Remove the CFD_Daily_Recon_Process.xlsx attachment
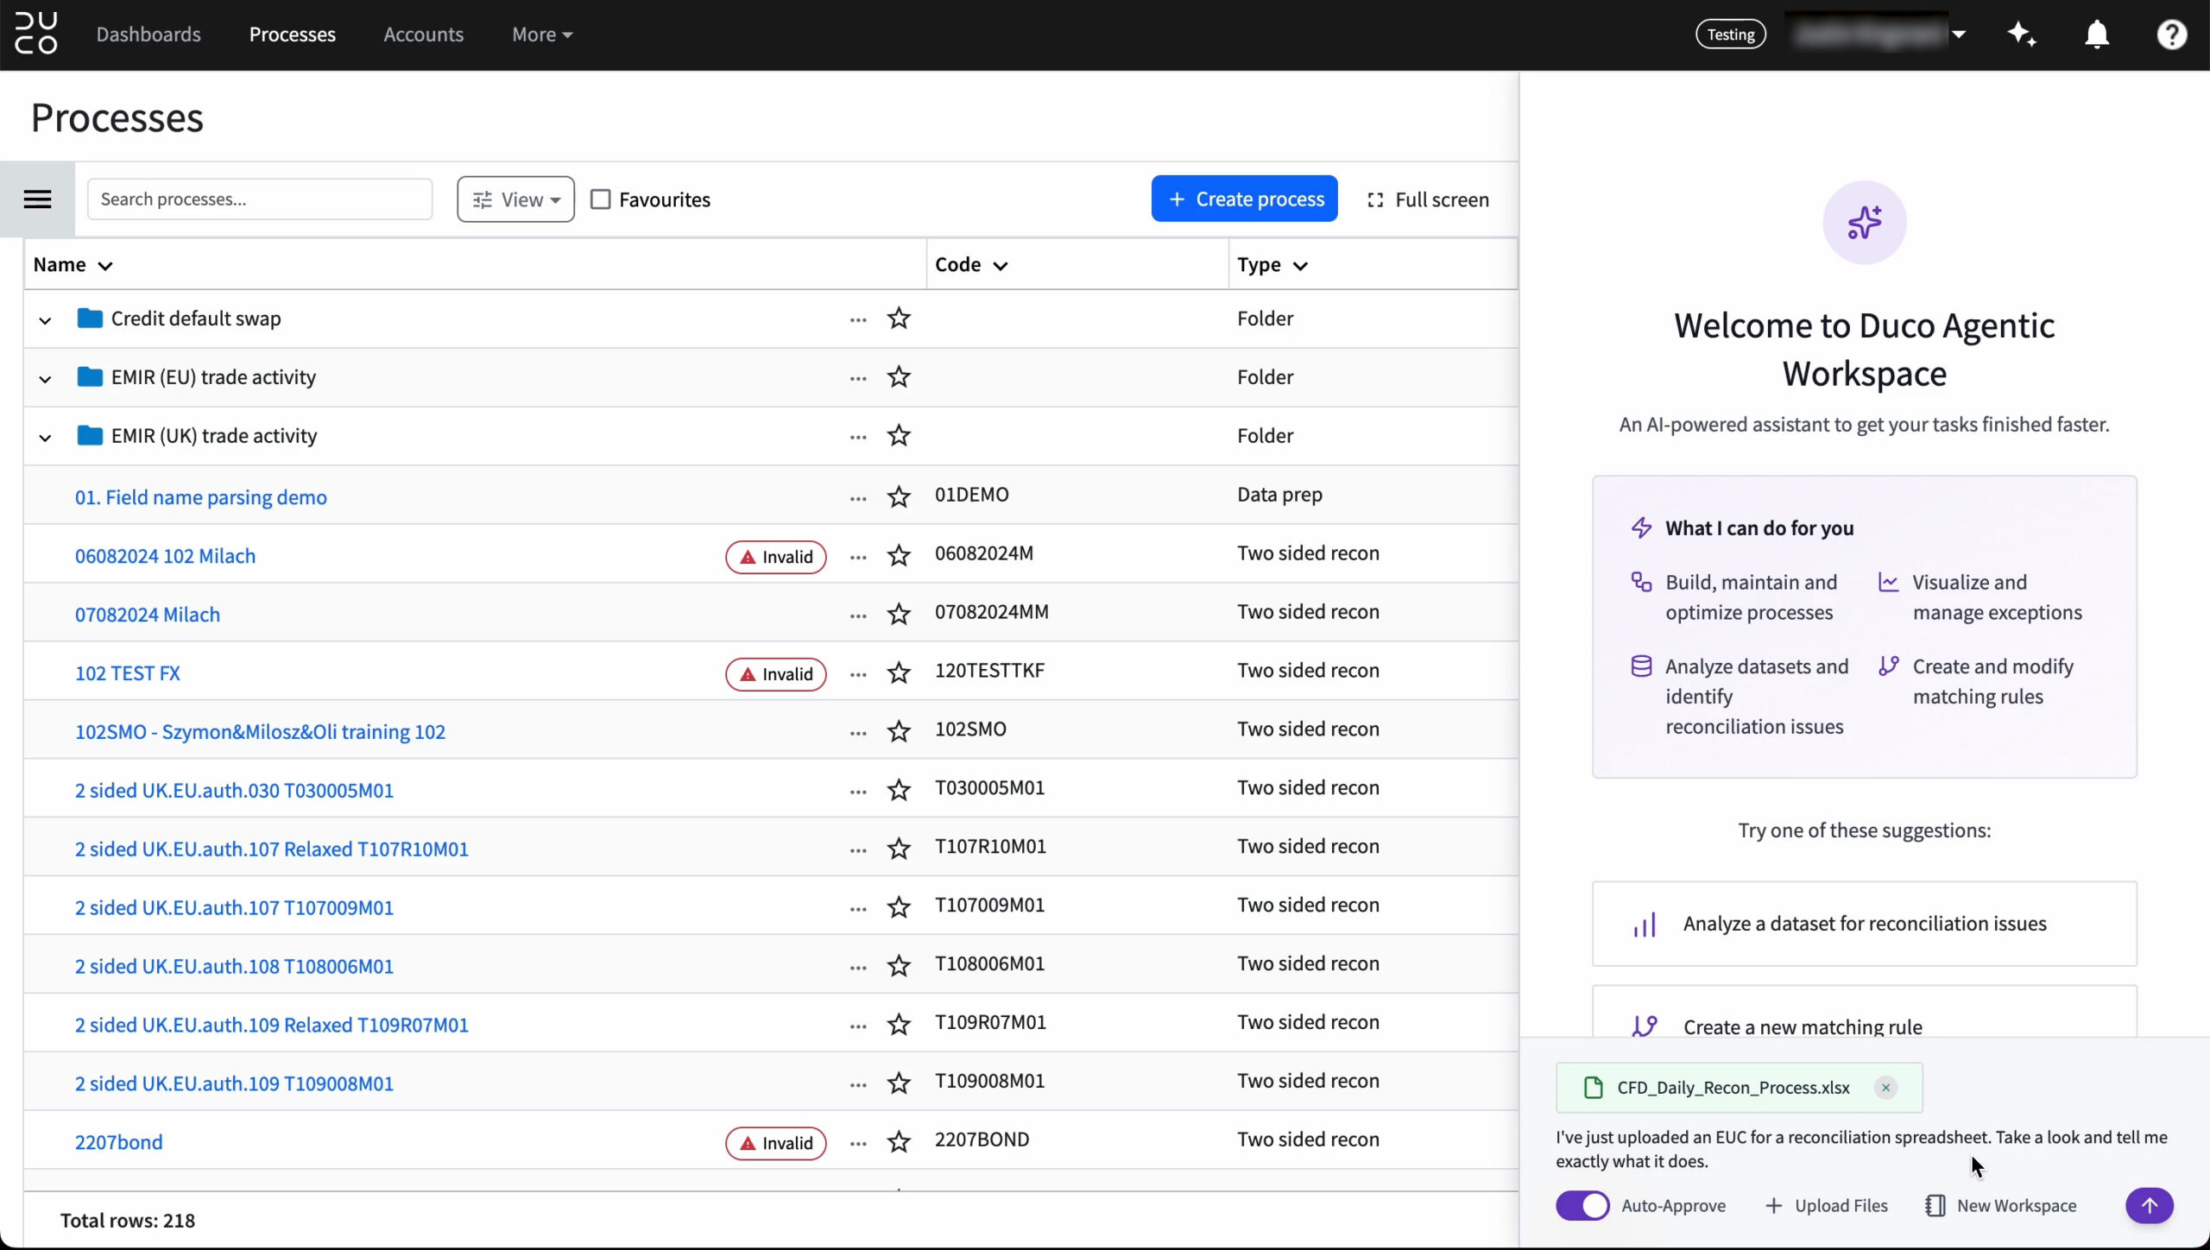The width and height of the screenshot is (2210, 1250). coord(1885,1088)
